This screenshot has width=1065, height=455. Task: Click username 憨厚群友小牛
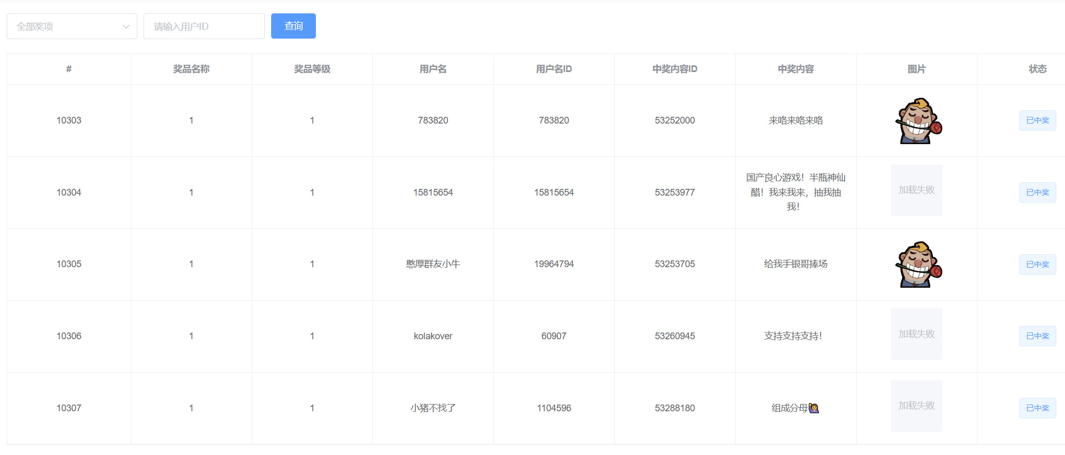coord(433,264)
